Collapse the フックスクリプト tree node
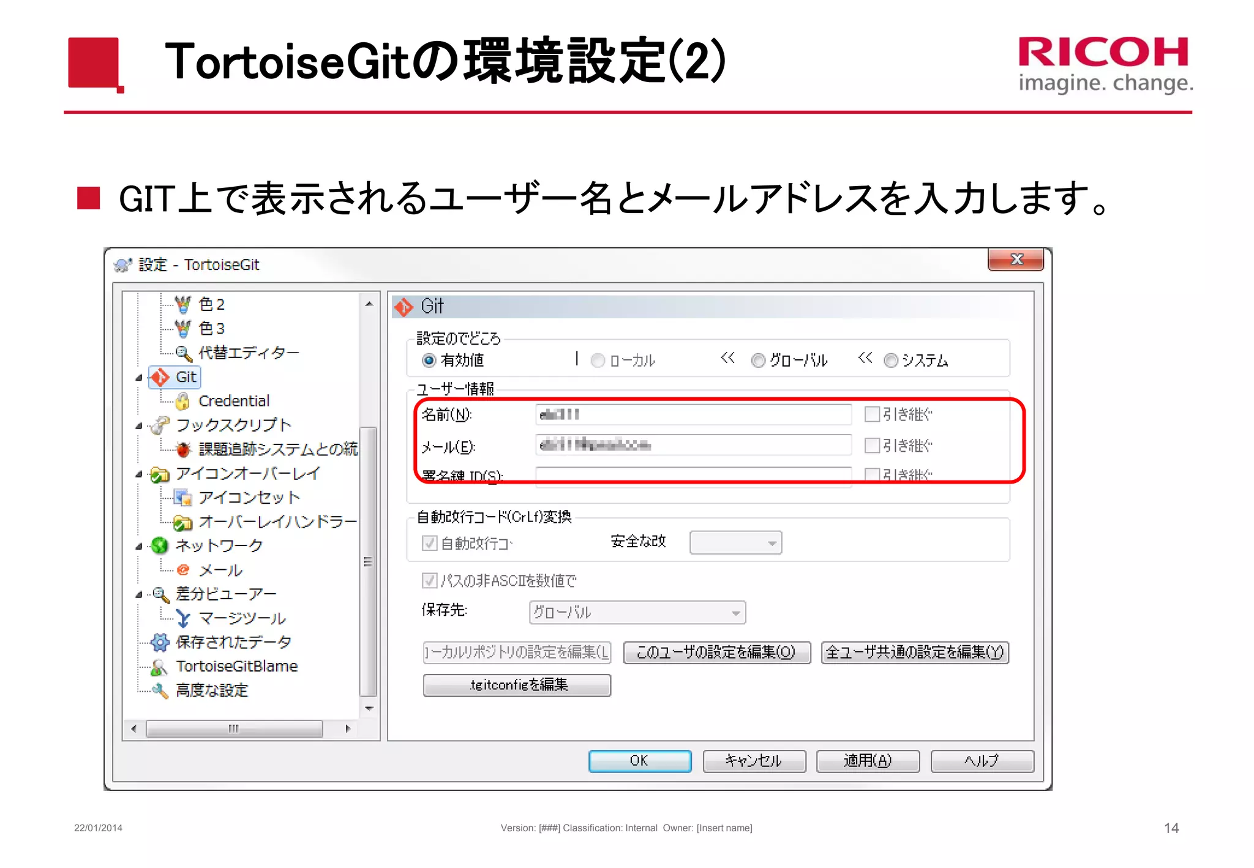 click(x=139, y=425)
